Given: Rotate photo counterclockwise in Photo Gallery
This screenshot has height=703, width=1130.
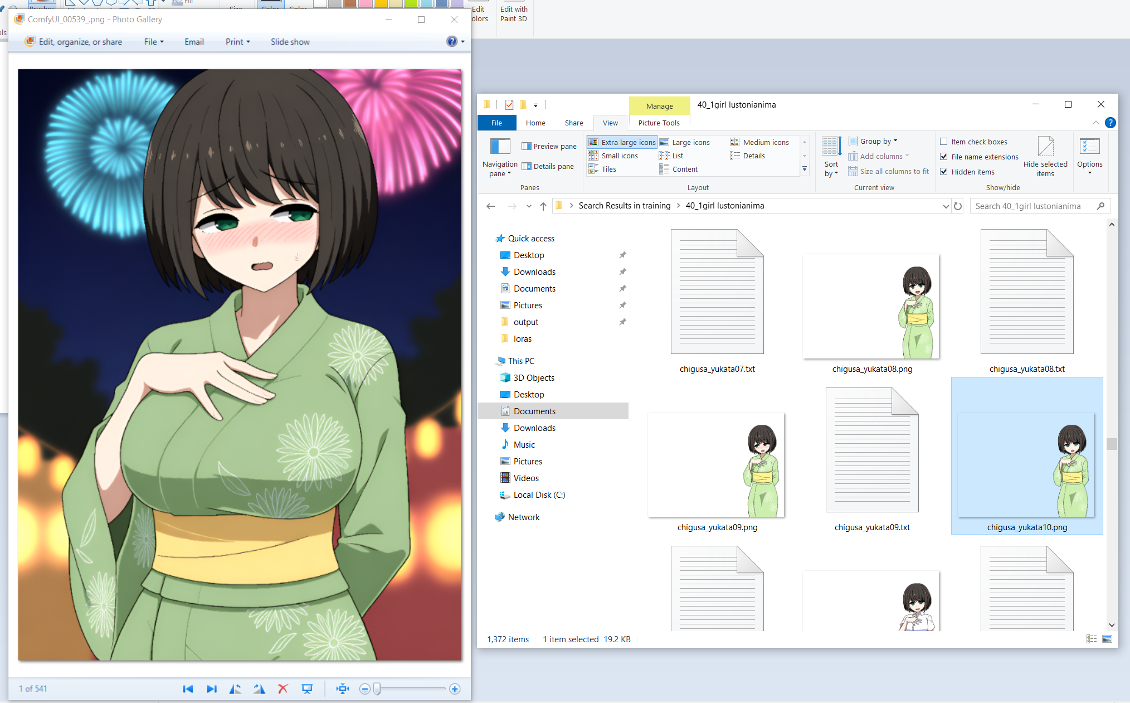Looking at the screenshot, I should point(235,689).
